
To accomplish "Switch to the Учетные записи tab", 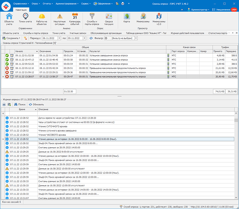I will tap(78, 33).
